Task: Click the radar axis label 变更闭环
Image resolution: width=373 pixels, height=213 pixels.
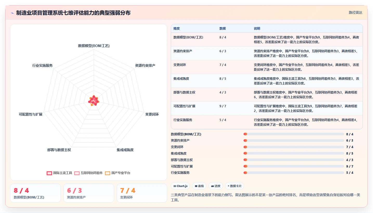Action: pyautogui.click(x=152, y=114)
